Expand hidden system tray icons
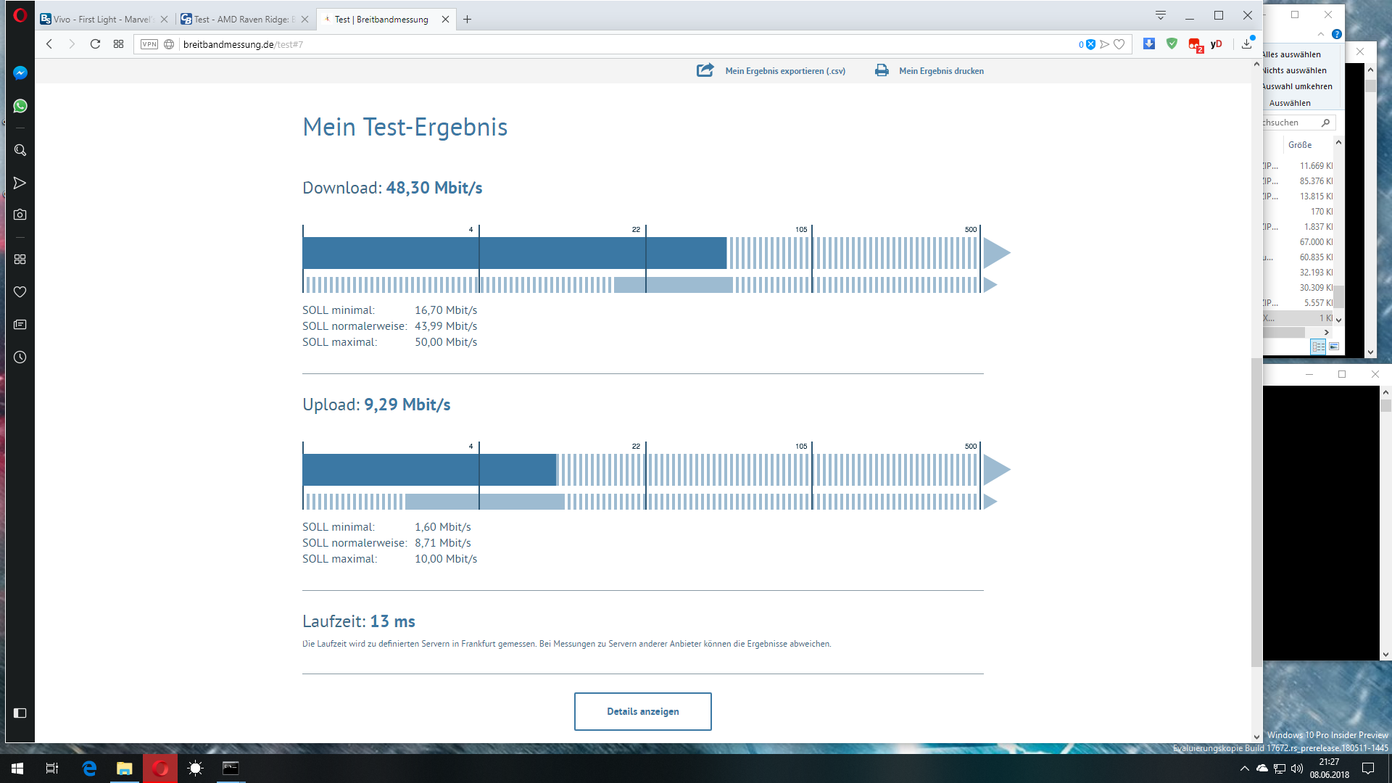The image size is (1392, 783). (1244, 768)
